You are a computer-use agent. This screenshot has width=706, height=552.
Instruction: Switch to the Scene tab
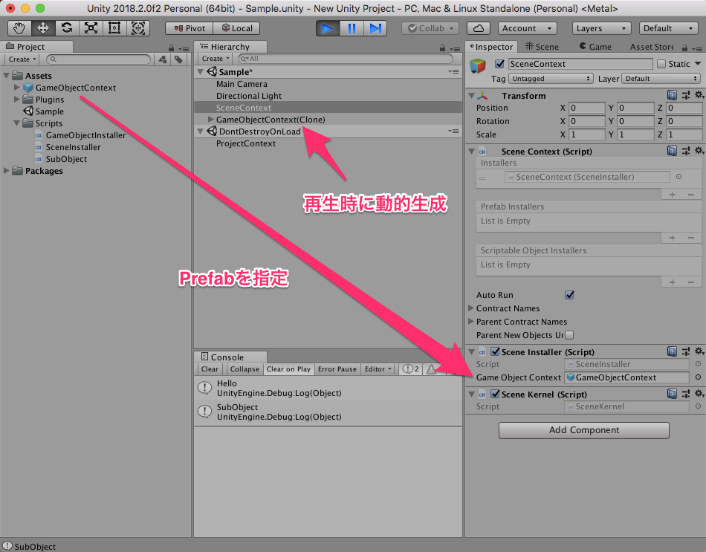pyautogui.click(x=542, y=47)
